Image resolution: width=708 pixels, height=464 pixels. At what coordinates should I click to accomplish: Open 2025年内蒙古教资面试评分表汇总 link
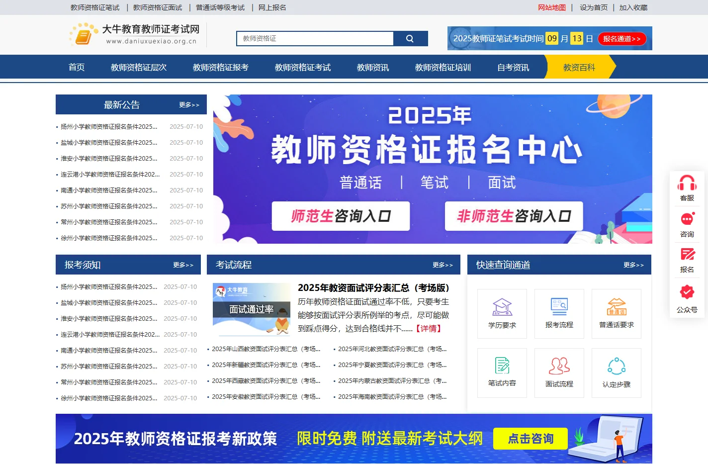click(392, 381)
